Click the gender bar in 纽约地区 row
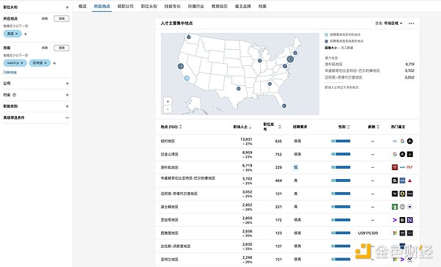This screenshot has height=267, width=441. [x=341, y=141]
